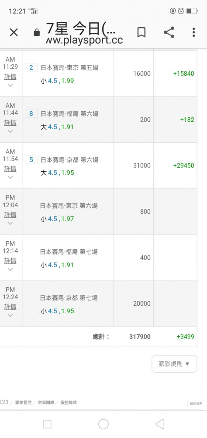The height and width of the screenshot is (438, 207).
Task: Tap the Android home circle button
Action: [x=103, y=424]
